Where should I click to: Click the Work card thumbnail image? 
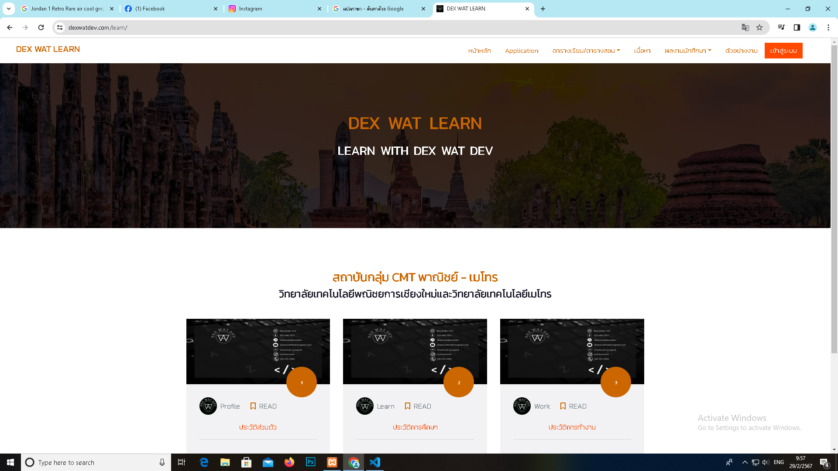click(572, 351)
